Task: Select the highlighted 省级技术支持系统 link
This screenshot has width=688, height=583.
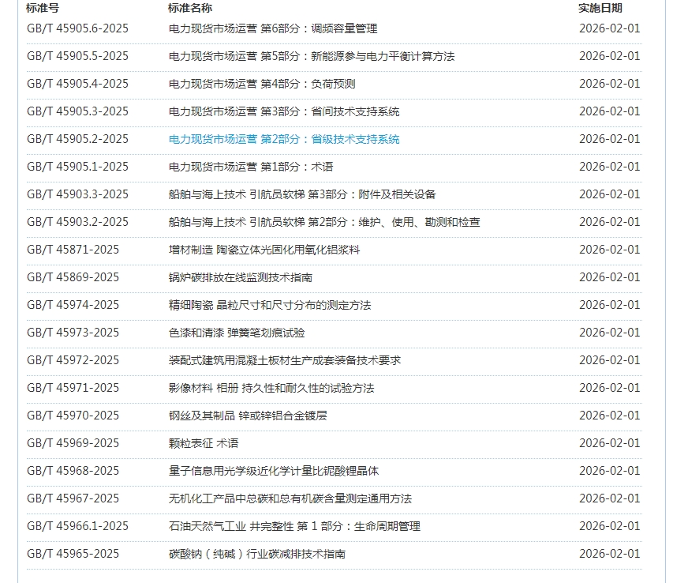Action: (x=284, y=139)
